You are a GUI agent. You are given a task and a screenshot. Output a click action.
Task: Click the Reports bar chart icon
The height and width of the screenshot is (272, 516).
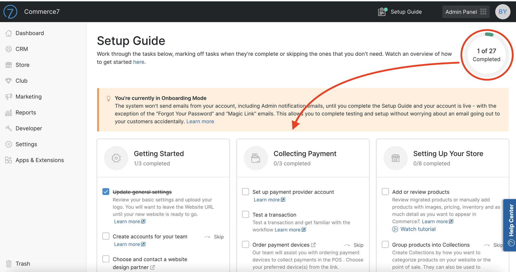click(x=9, y=112)
